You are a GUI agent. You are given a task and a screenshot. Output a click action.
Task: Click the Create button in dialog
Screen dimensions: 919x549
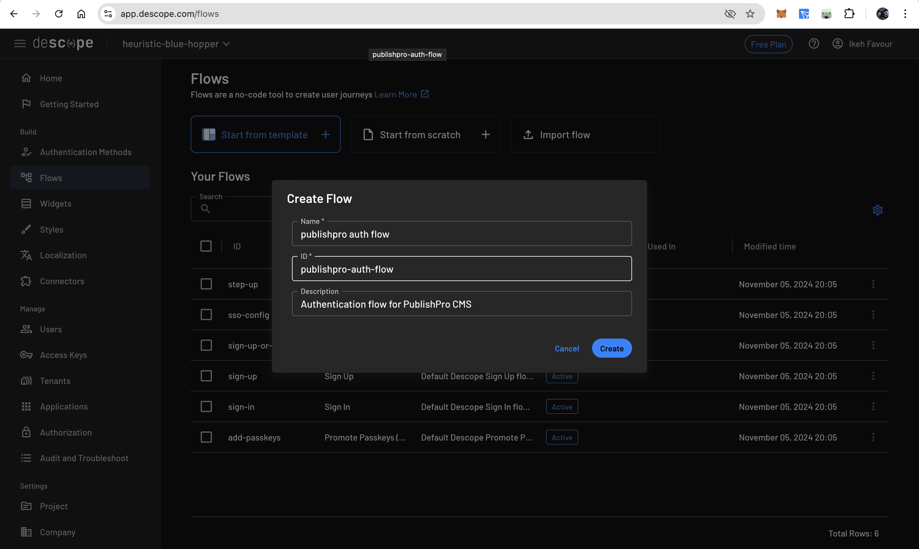coord(611,349)
